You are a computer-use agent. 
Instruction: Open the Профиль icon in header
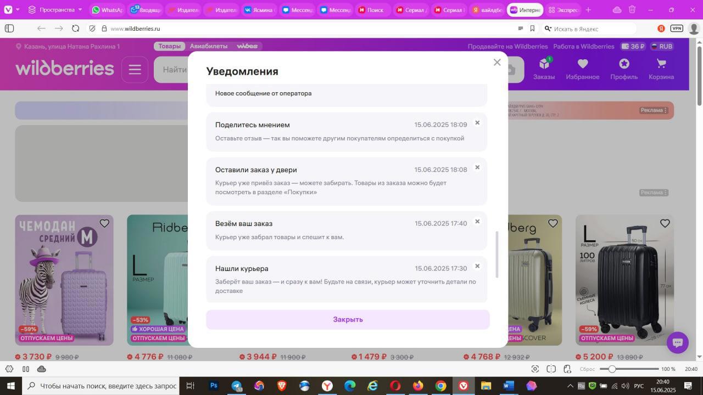tap(624, 70)
